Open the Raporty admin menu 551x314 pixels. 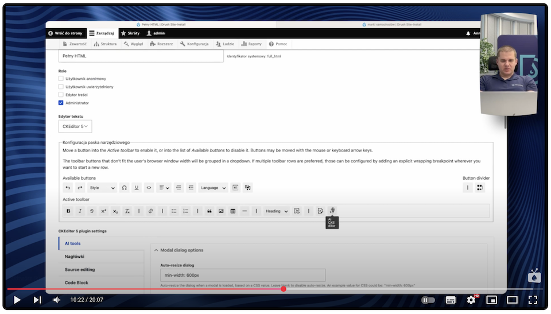tap(251, 44)
